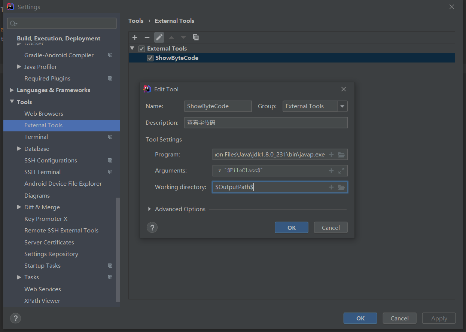This screenshot has height=332, width=466.
Task: Go to Server Certificates settings
Action: click(49, 243)
